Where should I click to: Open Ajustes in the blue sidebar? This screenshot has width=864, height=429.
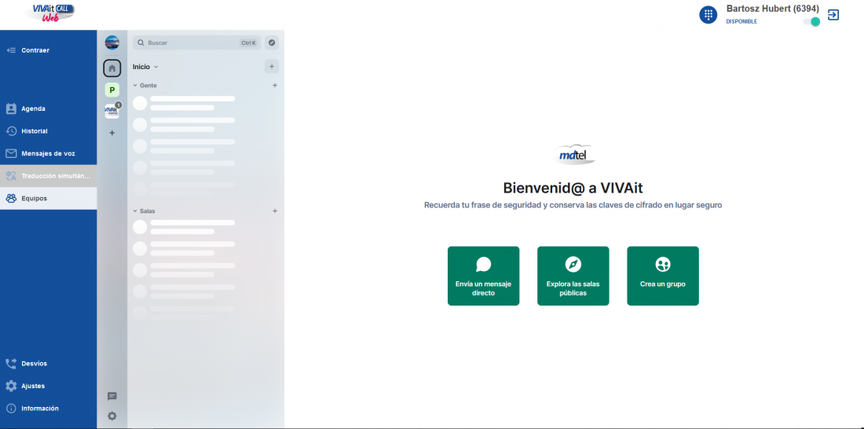(48, 386)
